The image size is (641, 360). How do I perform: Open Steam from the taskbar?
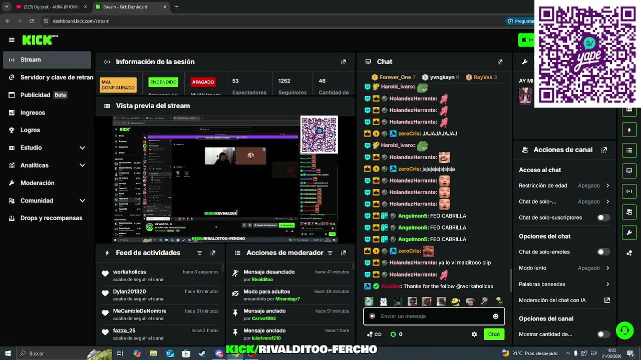coord(202,353)
